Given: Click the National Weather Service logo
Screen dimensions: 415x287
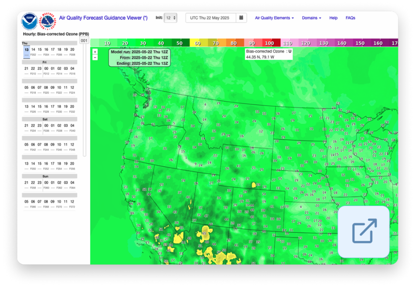Looking at the screenshot, I should [48, 20].
